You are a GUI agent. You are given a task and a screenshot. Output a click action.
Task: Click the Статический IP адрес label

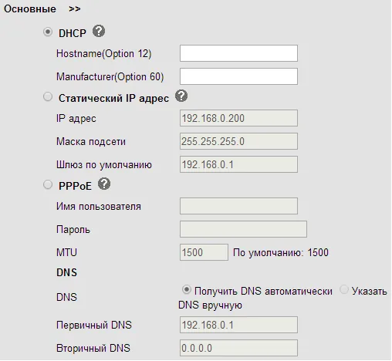click(x=113, y=98)
